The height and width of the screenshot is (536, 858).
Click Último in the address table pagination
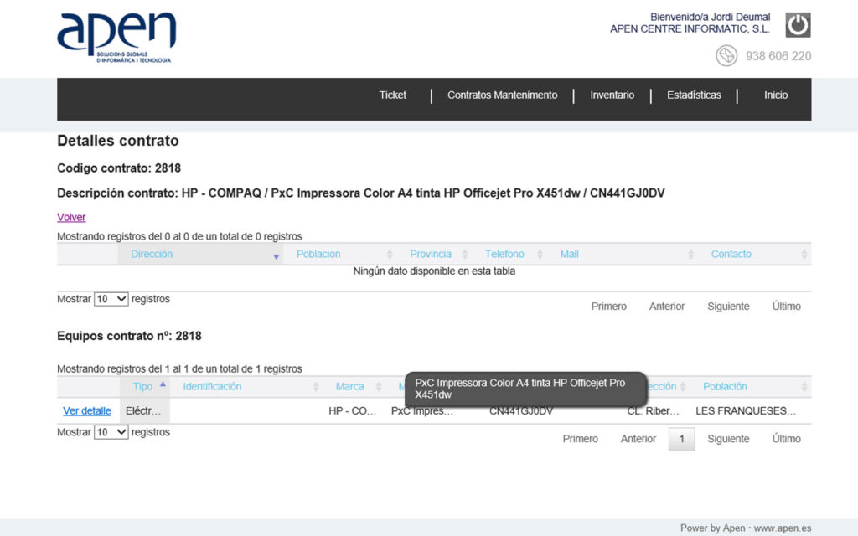(x=786, y=307)
